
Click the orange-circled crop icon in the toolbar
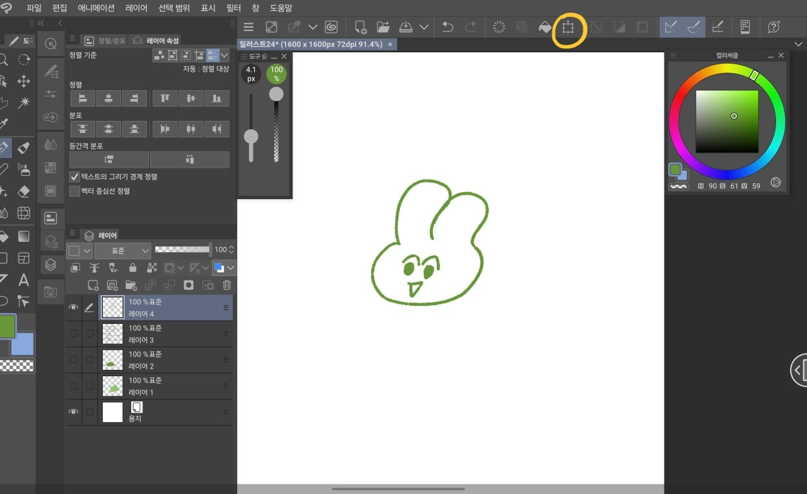(x=568, y=27)
